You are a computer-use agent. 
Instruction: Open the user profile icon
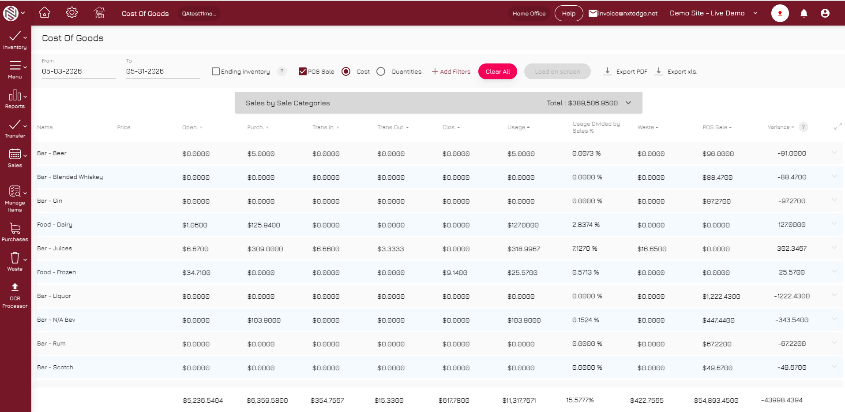click(x=825, y=13)
